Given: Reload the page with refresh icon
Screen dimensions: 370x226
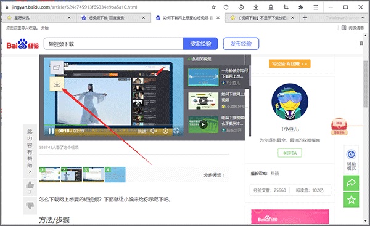Looking at the screenshot, I should coord(226,7).
